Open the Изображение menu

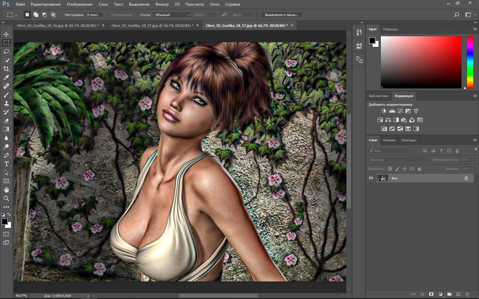tap(80, 4)
